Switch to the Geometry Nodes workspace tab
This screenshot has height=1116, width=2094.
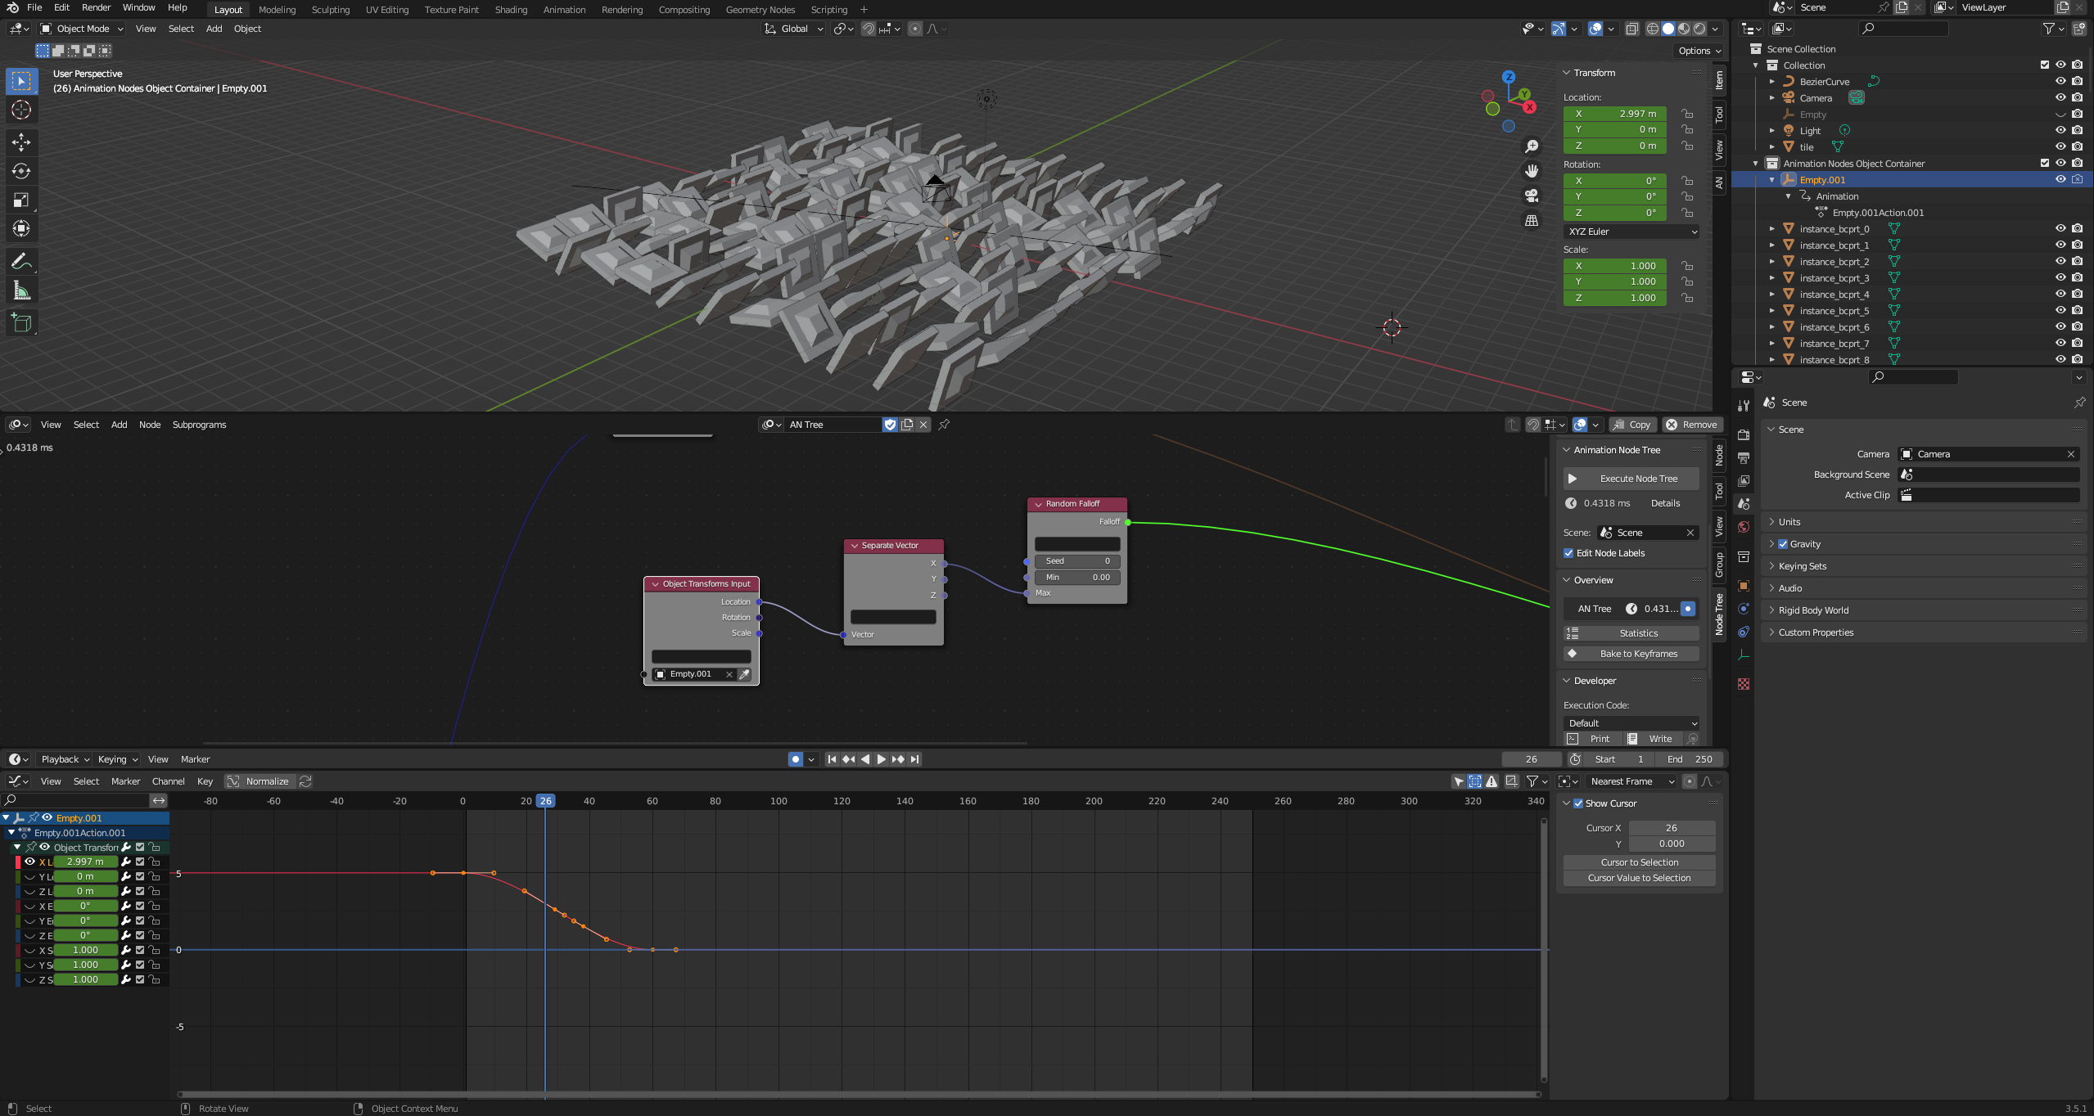click(760, 10)
